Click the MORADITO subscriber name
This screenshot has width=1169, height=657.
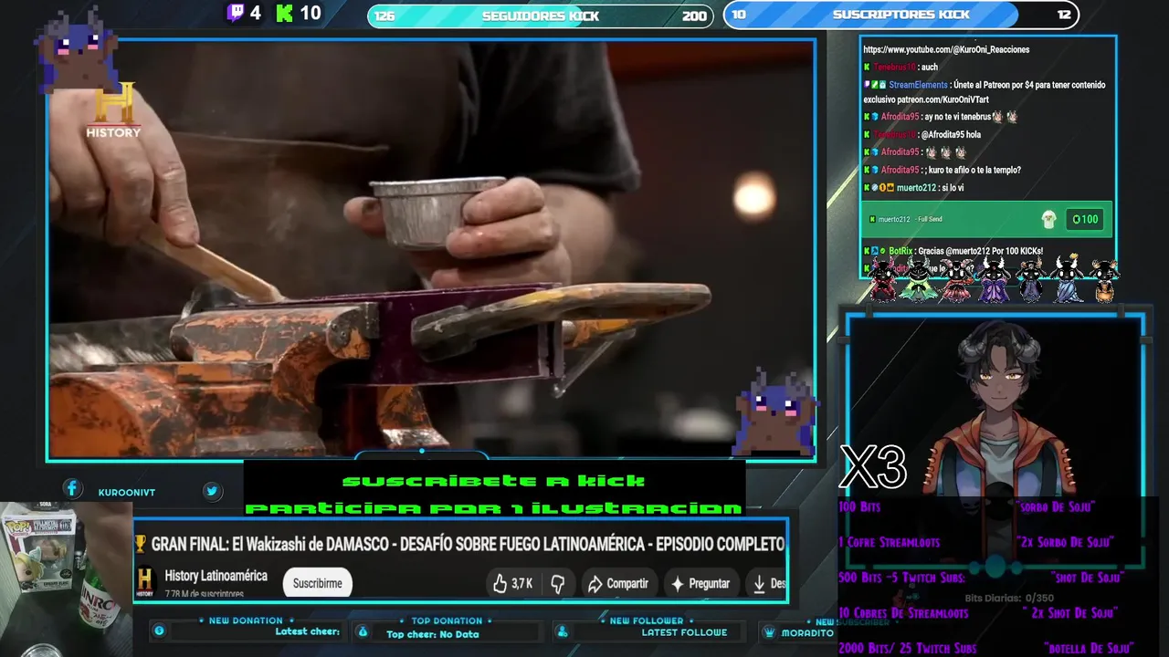[808, 632]
